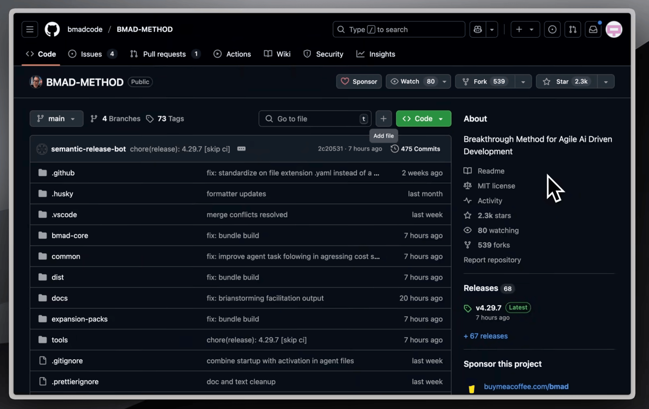View the 4 Branches link

(115, 119)
